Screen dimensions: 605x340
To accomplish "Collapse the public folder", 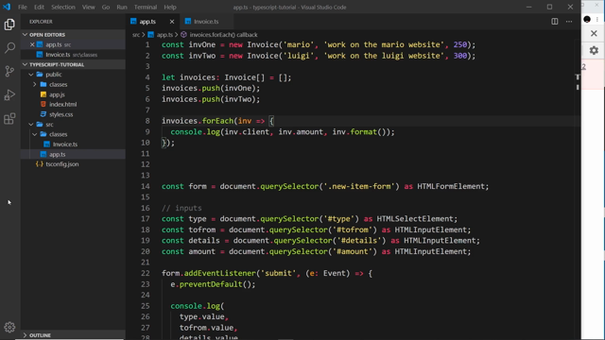I will (31, 75).
